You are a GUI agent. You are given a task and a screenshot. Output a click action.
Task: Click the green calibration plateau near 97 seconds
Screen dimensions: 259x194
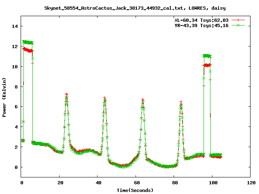(x=207, y=56)
